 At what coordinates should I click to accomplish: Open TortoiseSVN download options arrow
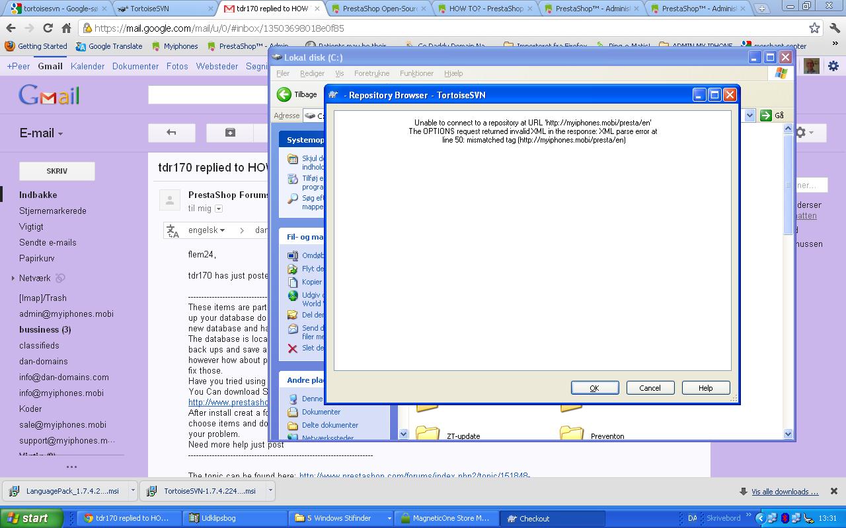(x=270, y=490)
